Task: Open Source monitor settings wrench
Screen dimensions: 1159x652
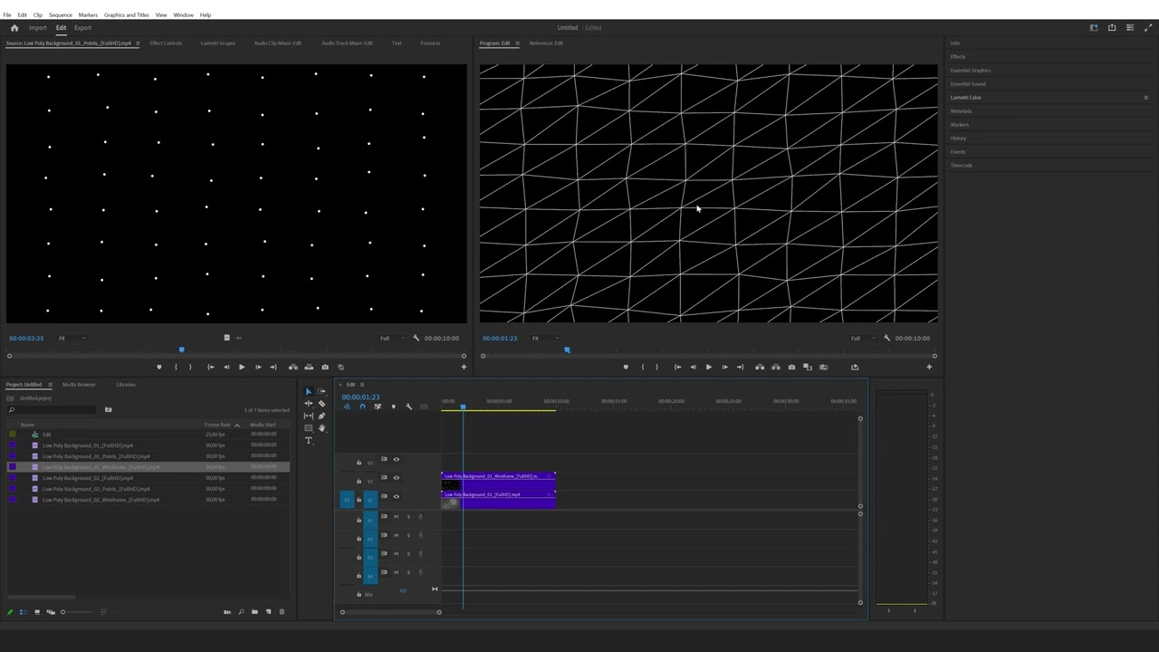Action: pyautogui.click(x=416, y=338)
